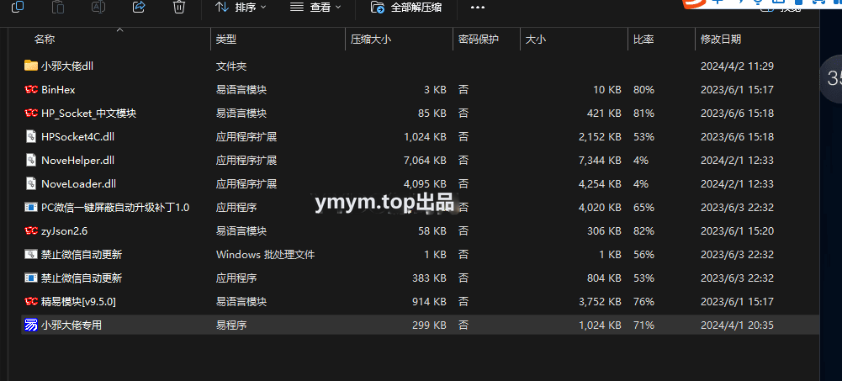Click the 2024/4/2 11:29 date cell

tap(737, 66)
